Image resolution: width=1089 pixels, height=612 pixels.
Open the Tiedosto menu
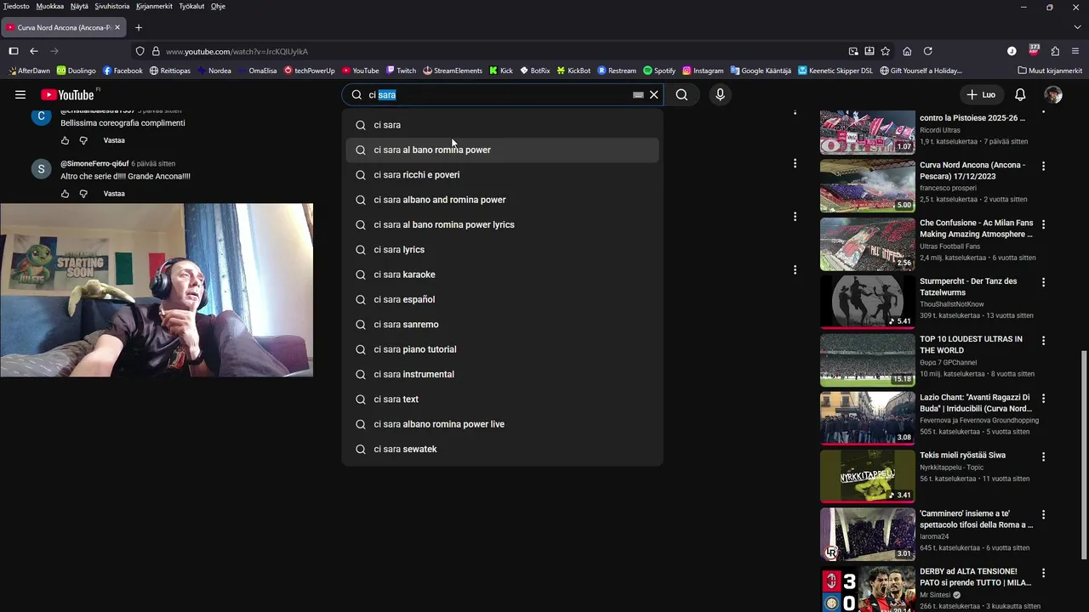[x=16, y=6]
